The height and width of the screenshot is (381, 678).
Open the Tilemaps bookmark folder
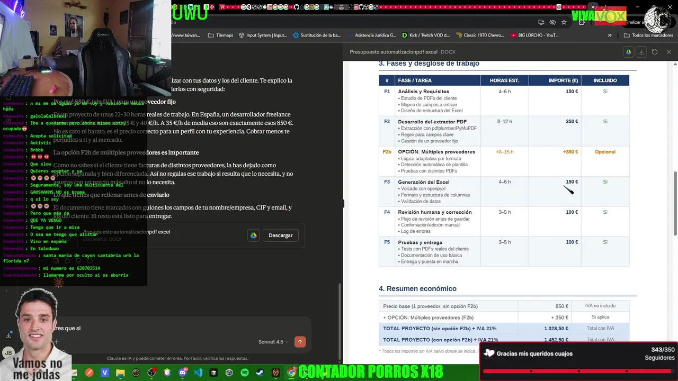point(220,35)
